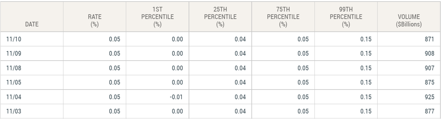
Task: Click the 871 volume value
Action: [x=430, y=39]
